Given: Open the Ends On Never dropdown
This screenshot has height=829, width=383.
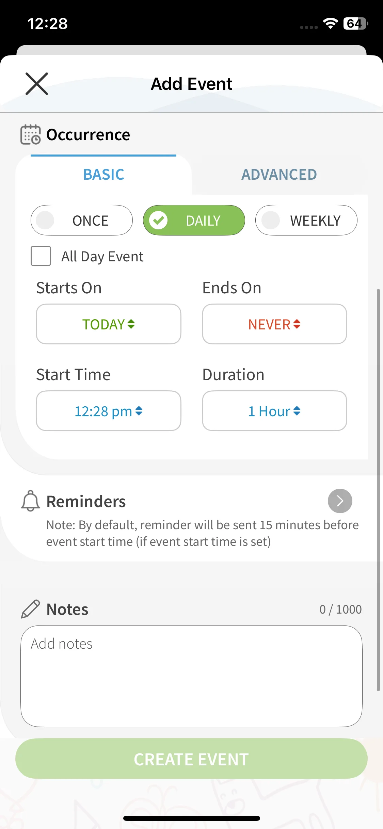Looking at the screenshot, I should click(274, 324).
